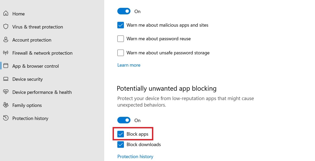The image size is (315, 161).
Task: Enable Warn me about password reuse
Action: tap(120, 38)
